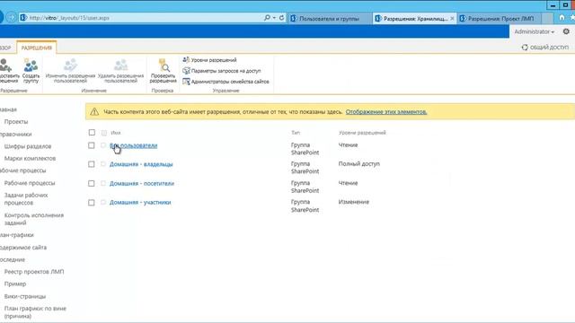Open Задачи рабочих процессов navigation link
The width and height of the screenshot is (575, 323).
click(26, 199)
